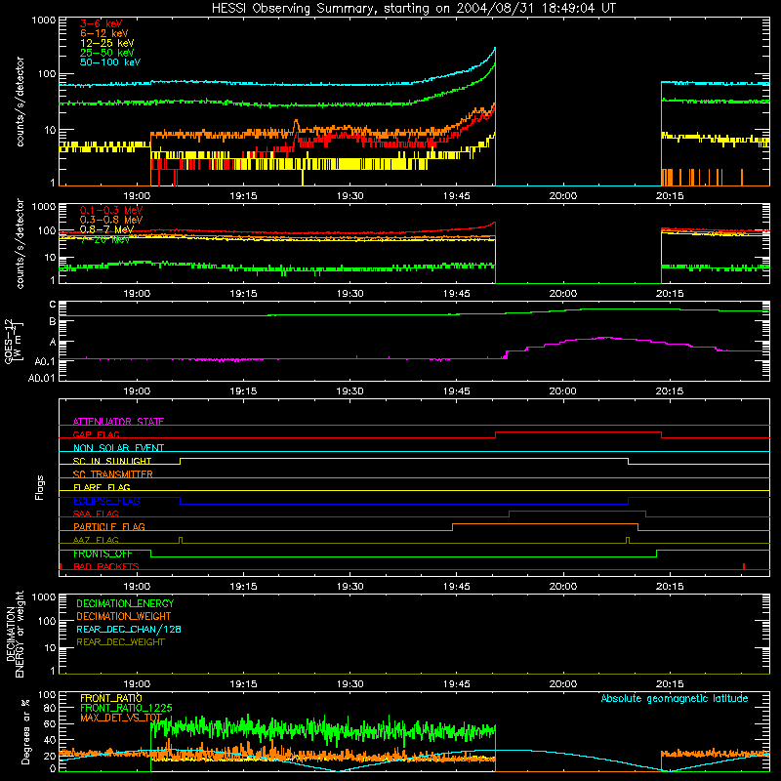Select the 7-20 MeV legend entry
The image size is (781, 781).
pos(104,239)
